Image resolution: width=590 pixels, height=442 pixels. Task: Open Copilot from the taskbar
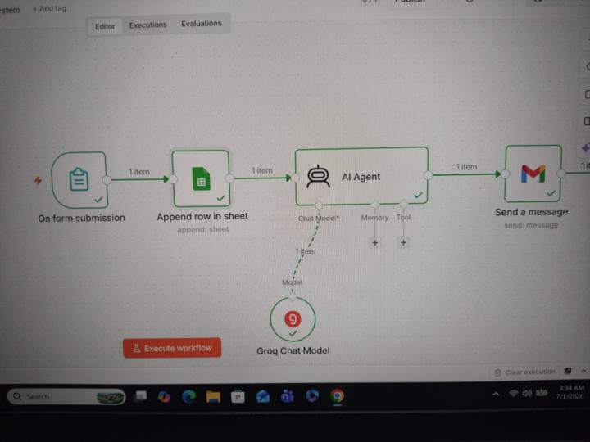[164, 396]
